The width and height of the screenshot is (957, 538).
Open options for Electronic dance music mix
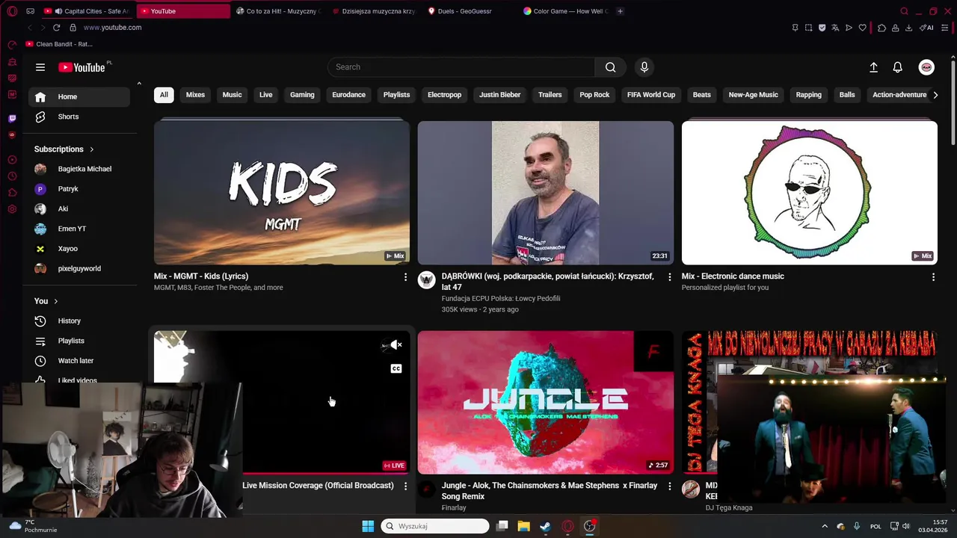click(x=933, y=277)
